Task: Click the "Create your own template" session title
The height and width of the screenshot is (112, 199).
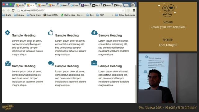Action: pos(168,27)
